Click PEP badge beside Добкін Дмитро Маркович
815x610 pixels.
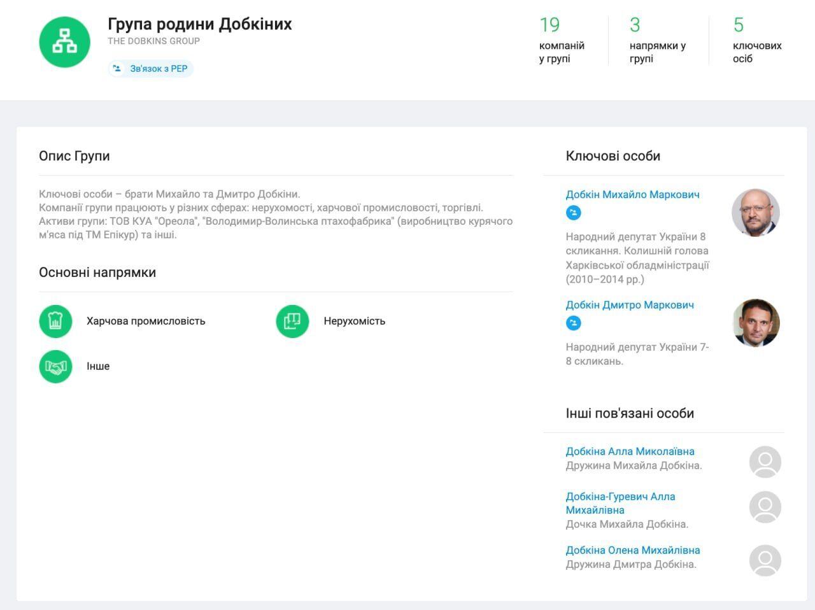(x=574, y=323)
